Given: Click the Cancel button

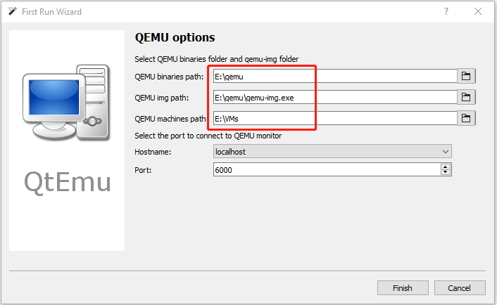Looking at the screenshot, I should click(459, 288).
